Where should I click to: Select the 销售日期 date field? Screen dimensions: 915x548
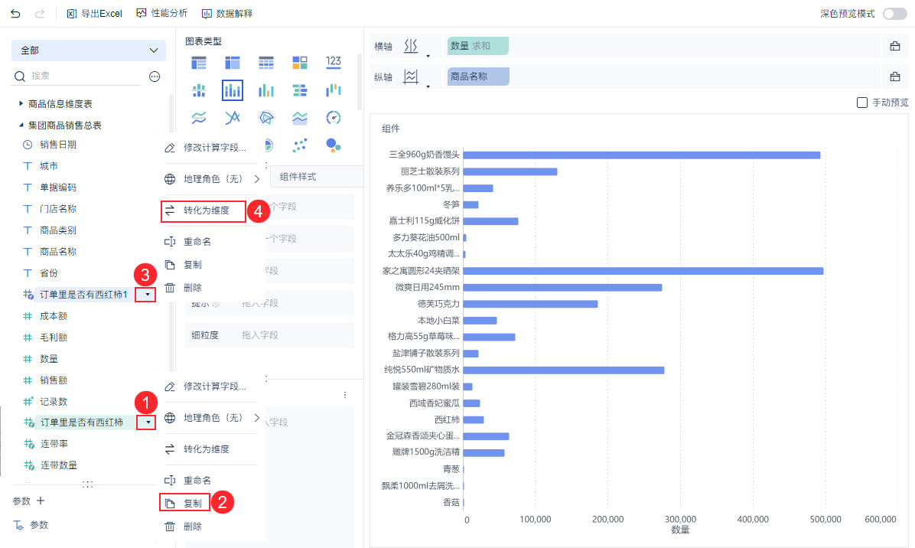pos(57,145)
